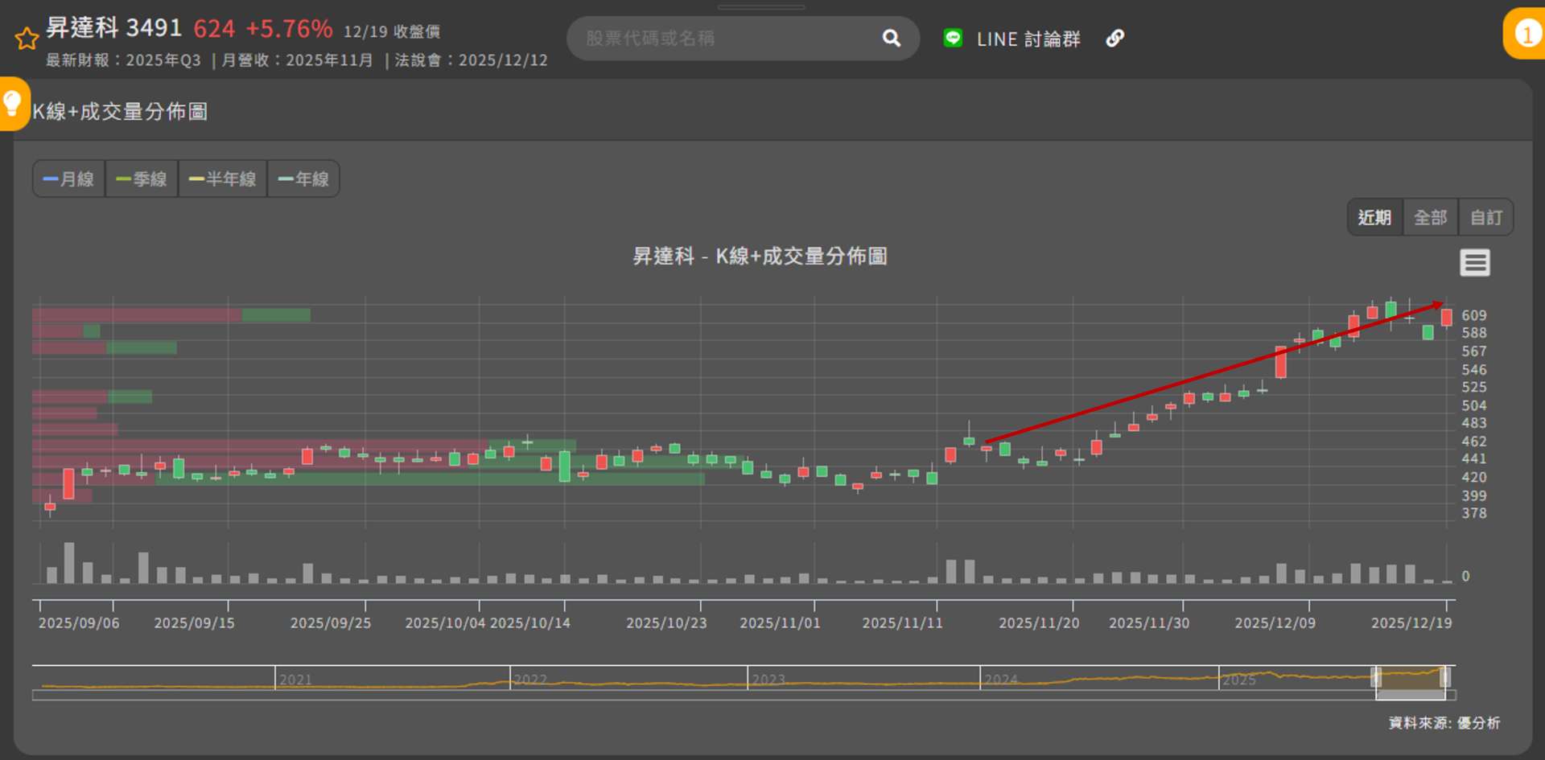This screenshot has width=1545, height=760.
Task: Toggle the 月線 moving average line
Action: click(x=68, y=179)
